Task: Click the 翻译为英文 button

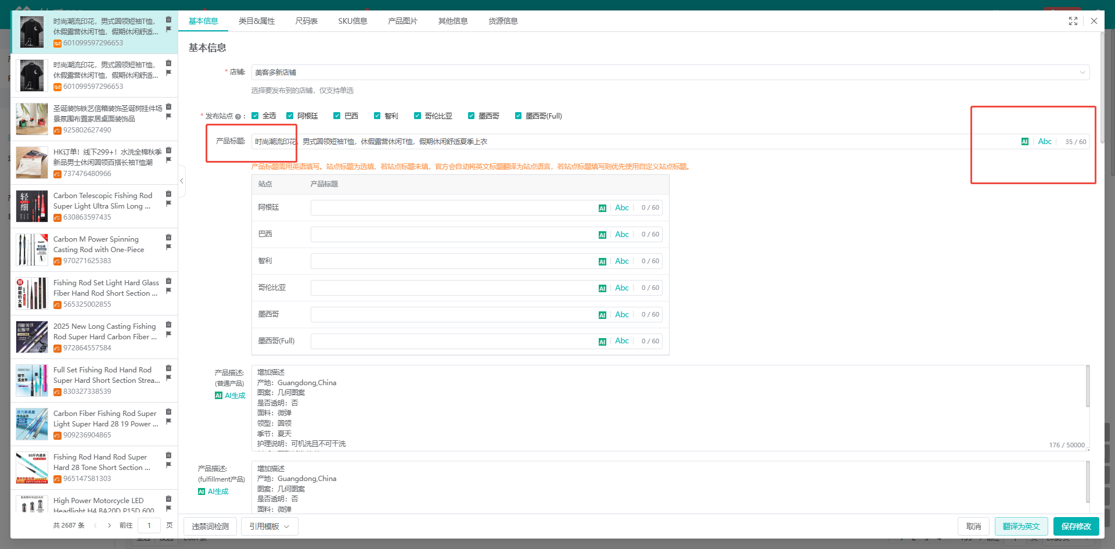Action: (1021, 526)
